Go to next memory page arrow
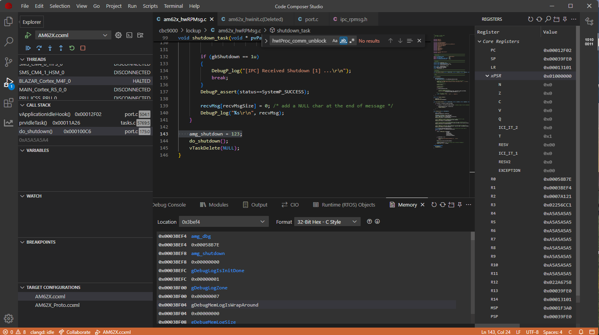 pyautogui.click(x=377, y=221)
